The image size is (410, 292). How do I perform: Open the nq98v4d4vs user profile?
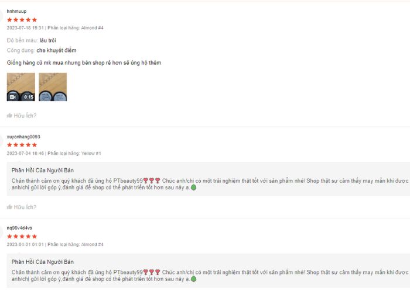click(19, 228)
